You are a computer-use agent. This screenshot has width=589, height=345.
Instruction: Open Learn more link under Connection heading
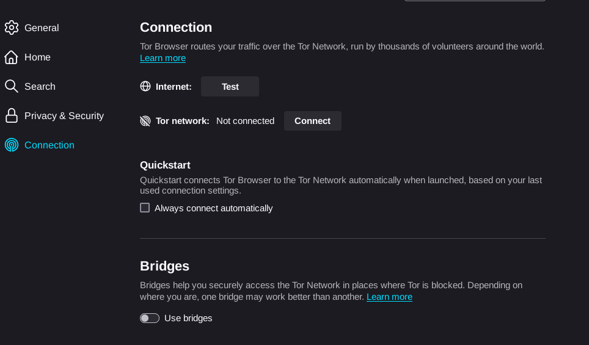[x=163, y=59]
